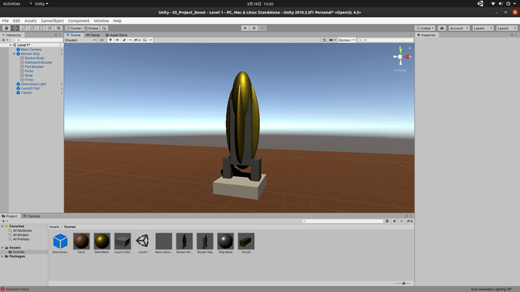Toggle scene audio speaker icon
Image resolution: width=520 pixels, height=292 pixels.
[118, 40]
